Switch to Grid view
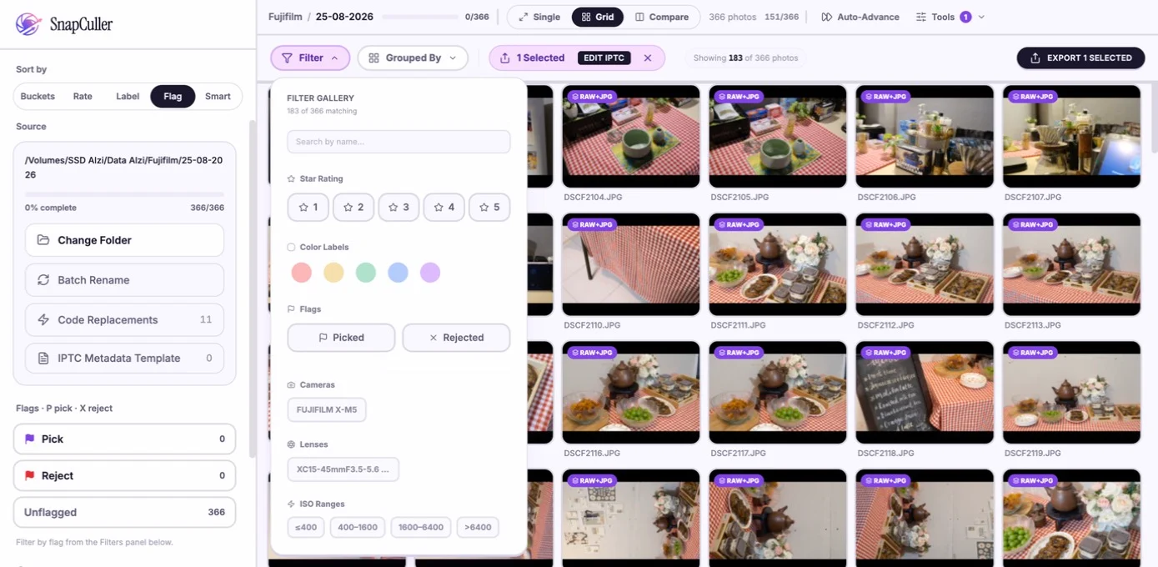 [598, 17]
